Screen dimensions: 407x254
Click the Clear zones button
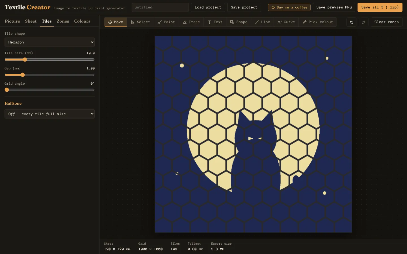tap(386, 22)
